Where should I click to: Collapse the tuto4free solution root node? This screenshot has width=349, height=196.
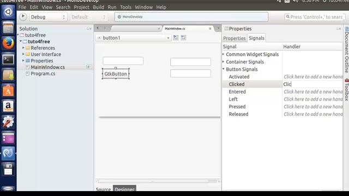pos(18,35)
